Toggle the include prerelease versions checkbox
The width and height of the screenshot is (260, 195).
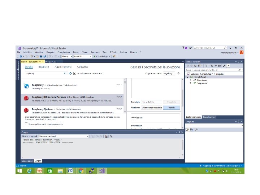pyautogui.click(x=75, y=73)
